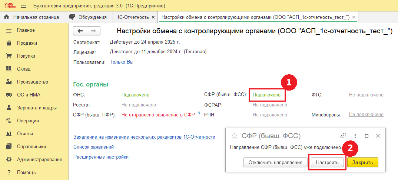
Task: Open the Производство factory icon
Action: click(9, 82)
